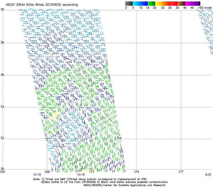The height and width of the screenshot is (187, 213).
Task: Click the purple '8:39' time at bottom right
Action: pos(208,175)
